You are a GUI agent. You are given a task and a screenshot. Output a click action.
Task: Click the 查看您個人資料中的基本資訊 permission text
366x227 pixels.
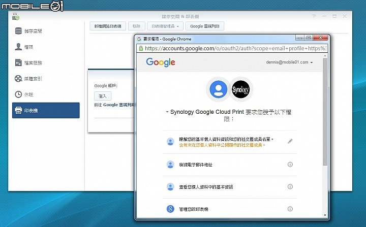206,187
